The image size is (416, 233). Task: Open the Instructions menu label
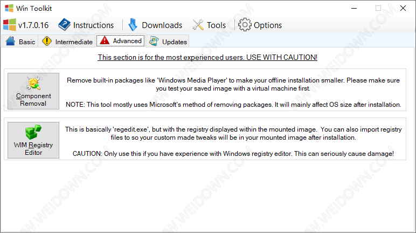93,25
